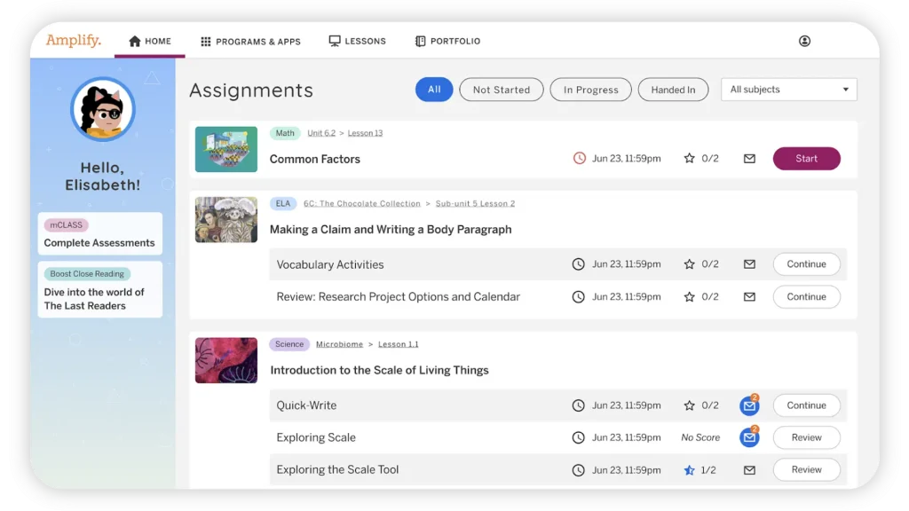Image resolution: width=909 pixels, height=511 pixels.
Task: Open the user account profile icon
Action: pyautogui.click(x=804, y=41)
